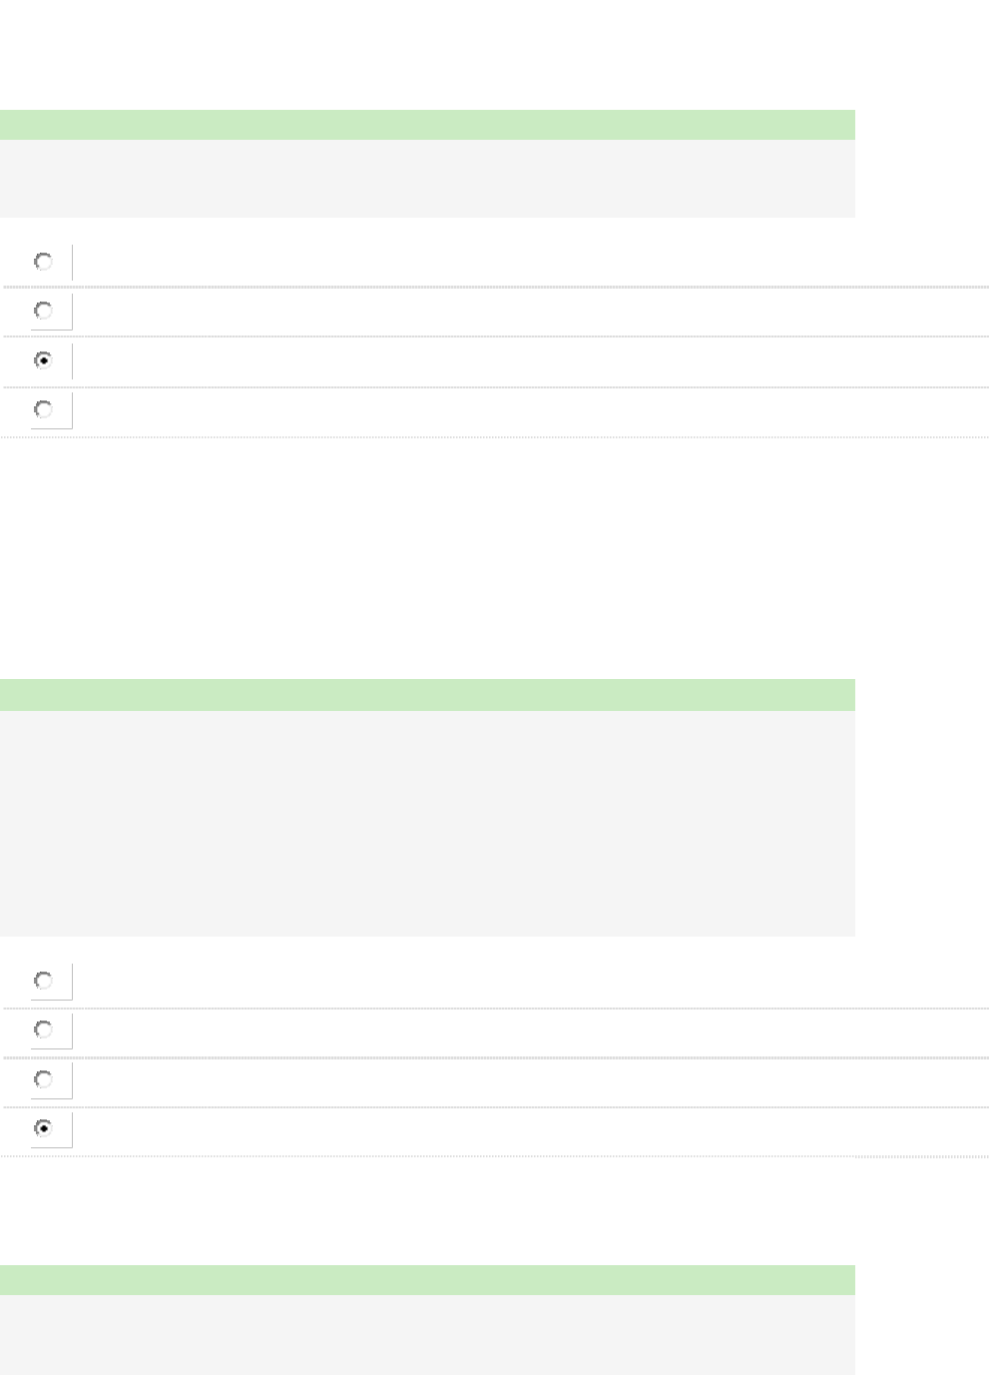This screenshot has width=991, height=1375.
Task: Click the first answer row's blank text area, middle question
Action: point(529,982)
